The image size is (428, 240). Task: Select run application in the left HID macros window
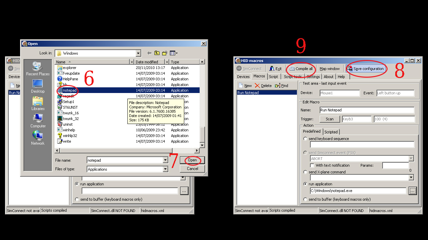tap(77, 184)
